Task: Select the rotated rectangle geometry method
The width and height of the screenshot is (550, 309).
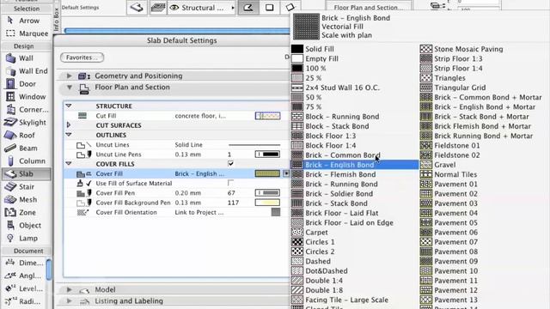Action: coord(290,8)
